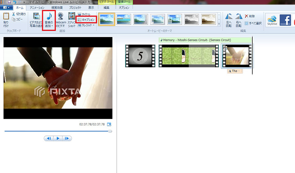Open the Home (ホーム) ribbon tab
This screenshot has width=295, height=173.
20,8
